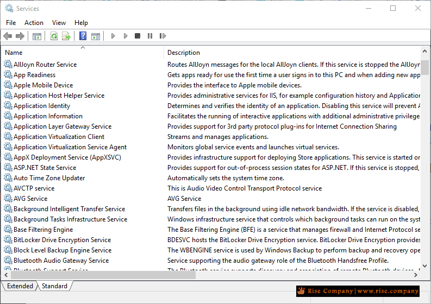The height and width of the screenshot is (304, 431).
Task: Select AppX Deployment Service (AppXSVC) row
Action: tap(211, 157)
